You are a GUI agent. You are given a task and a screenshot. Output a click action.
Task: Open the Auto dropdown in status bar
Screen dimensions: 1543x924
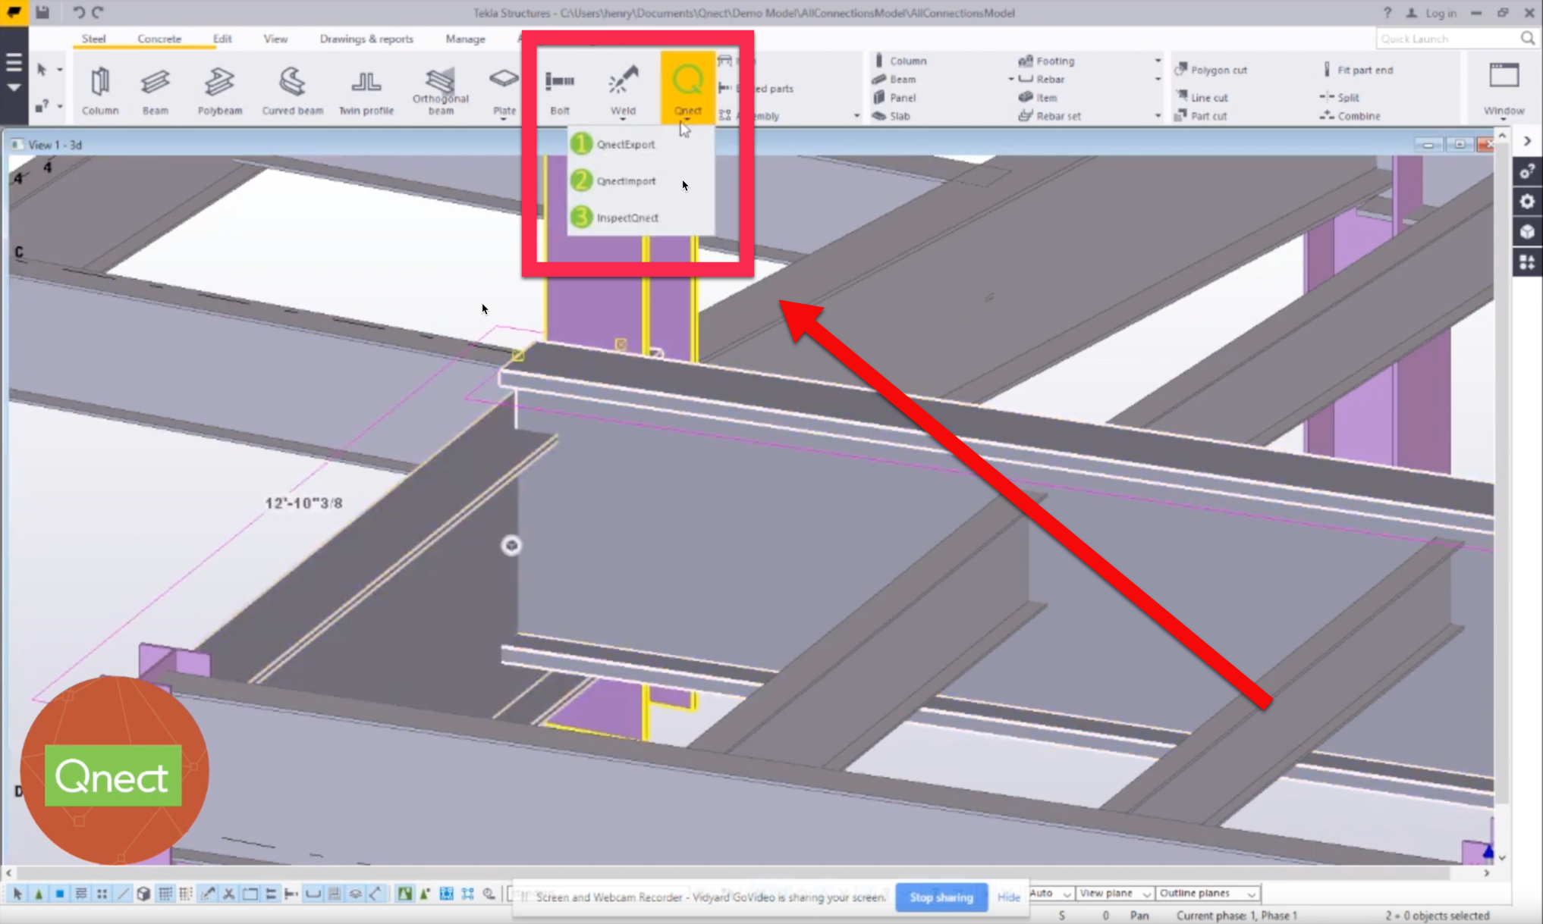click(x=1051, y=893)
